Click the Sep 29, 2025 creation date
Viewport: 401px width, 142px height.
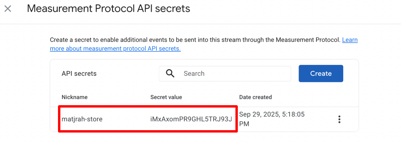tap(272, 115)
